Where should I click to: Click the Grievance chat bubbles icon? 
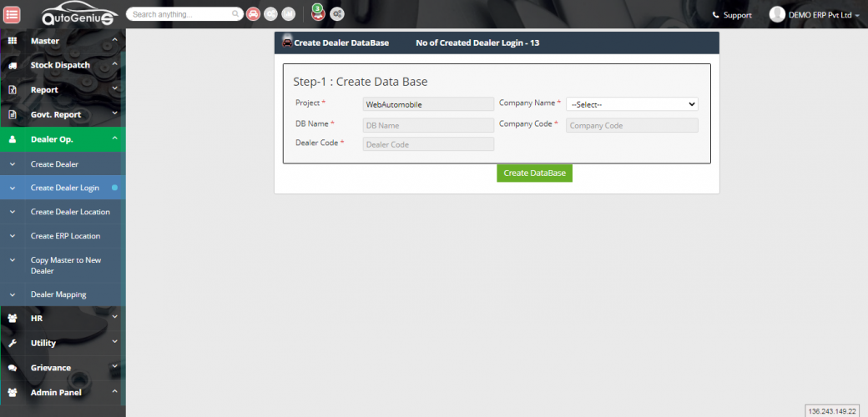click(x=13, y=368)
